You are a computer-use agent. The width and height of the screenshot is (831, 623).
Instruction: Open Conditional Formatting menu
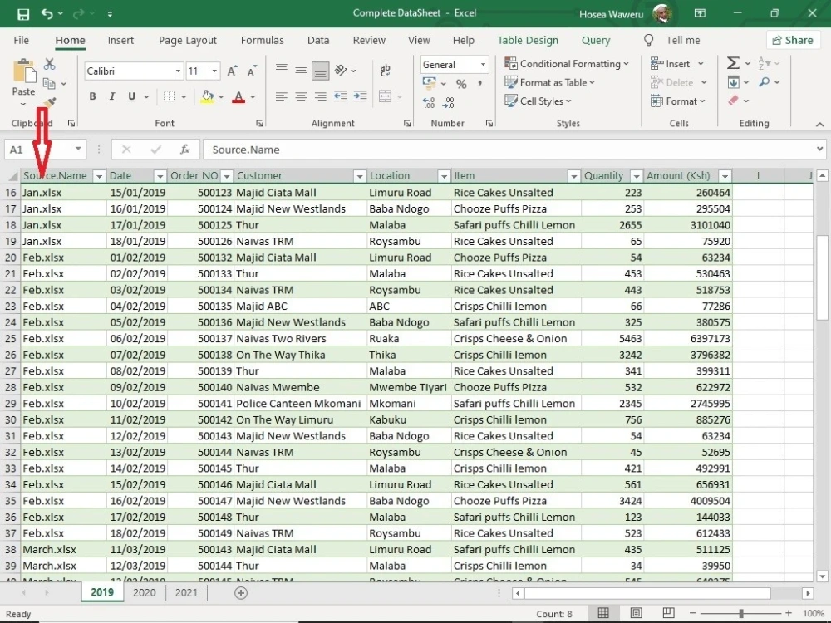tap(567, 64)
